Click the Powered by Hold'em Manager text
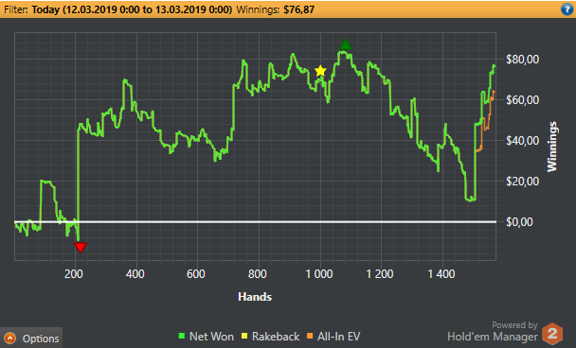The image size is (576, 348). (x=493, y=331)
